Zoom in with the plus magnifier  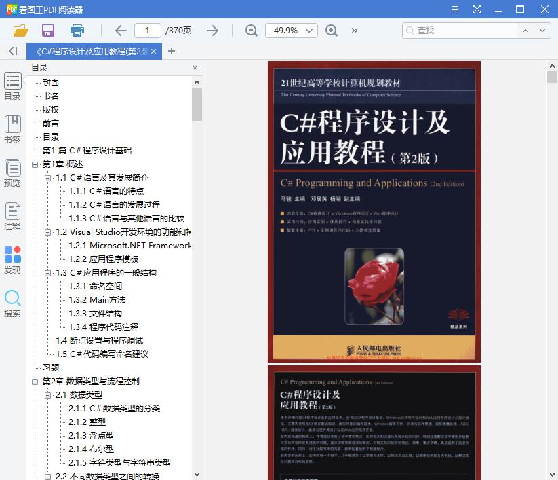point(332,31)
